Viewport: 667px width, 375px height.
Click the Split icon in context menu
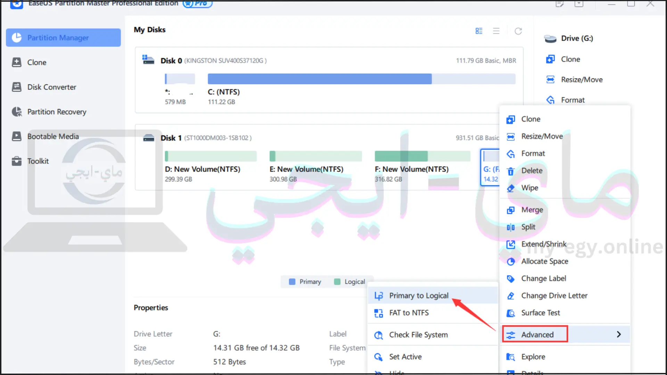tap(511, 227)
